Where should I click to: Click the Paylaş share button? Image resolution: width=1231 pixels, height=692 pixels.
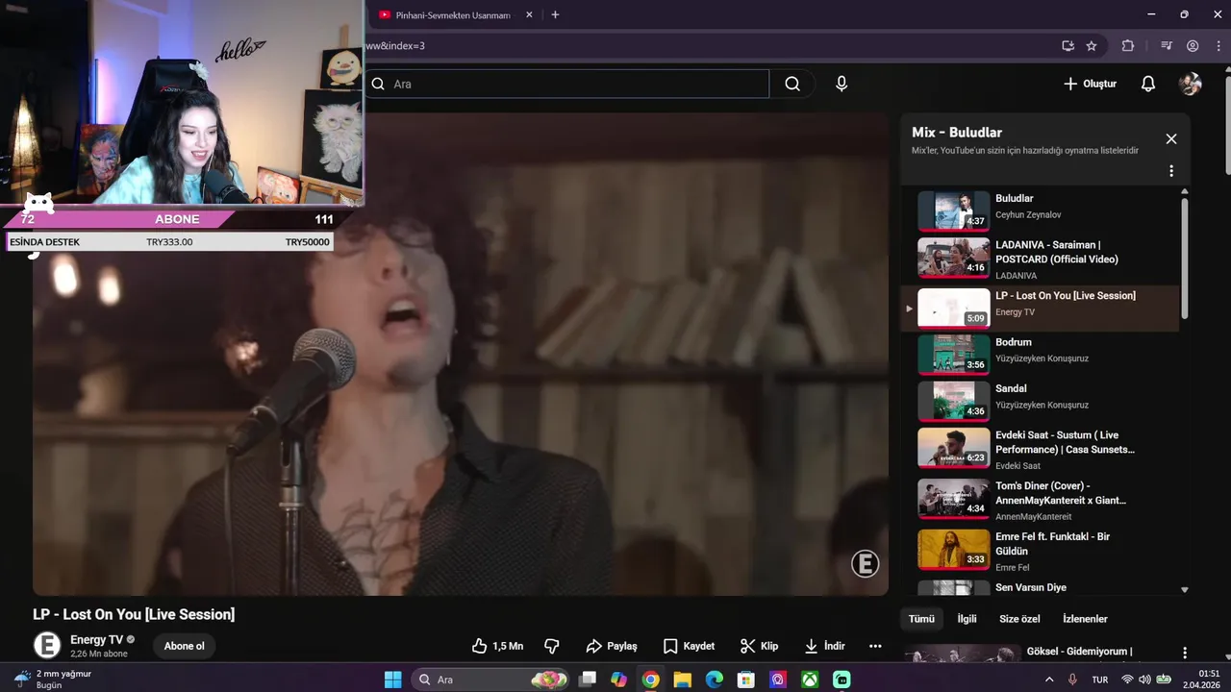point(612,646)
